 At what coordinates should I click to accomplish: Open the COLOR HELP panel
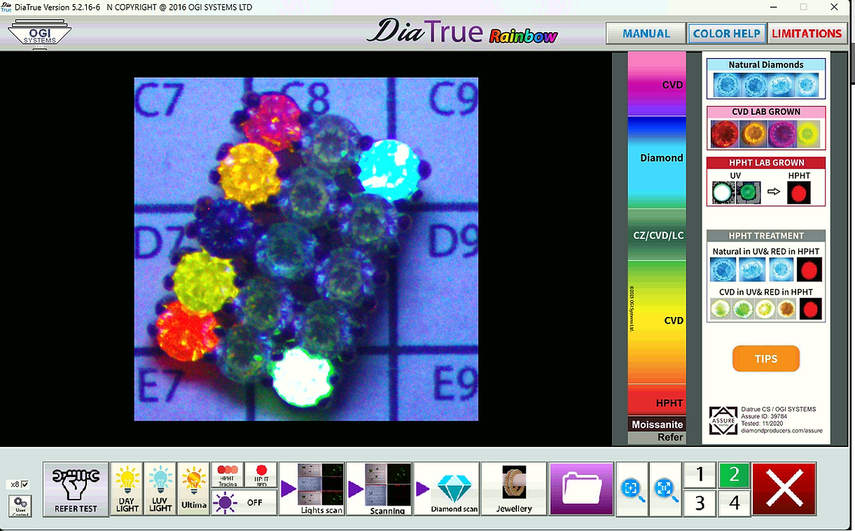tap(726, 34)
